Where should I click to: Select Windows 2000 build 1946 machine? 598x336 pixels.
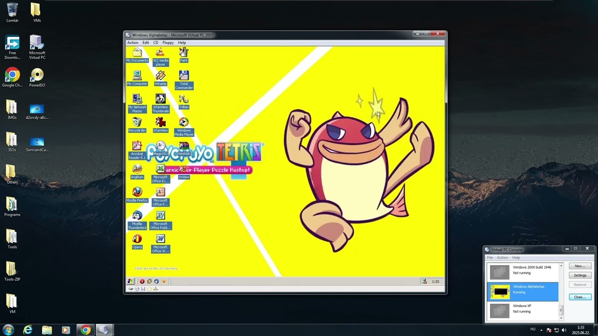coord(523,272)
